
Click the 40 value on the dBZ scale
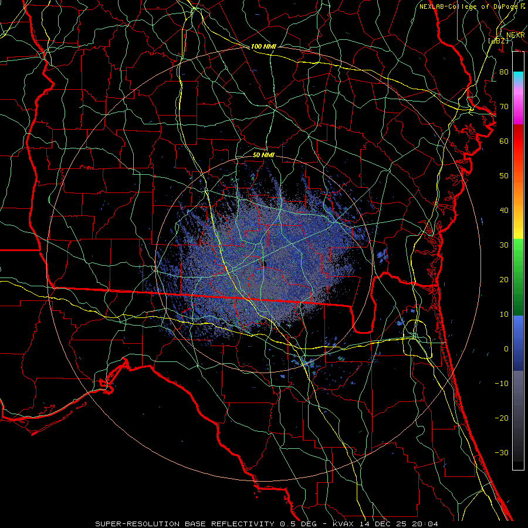504,211
